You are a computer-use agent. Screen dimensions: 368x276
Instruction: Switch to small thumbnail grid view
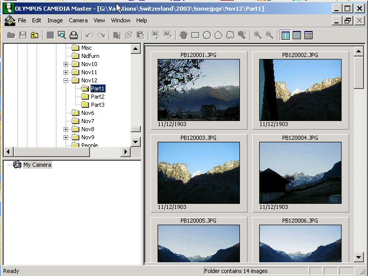tap(297, 35)
